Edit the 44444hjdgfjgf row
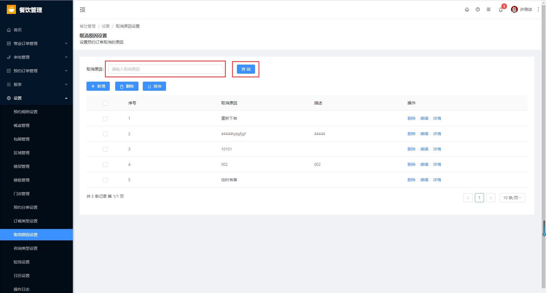This screenshot has width=546, height=293. click(x=424, y=134)
